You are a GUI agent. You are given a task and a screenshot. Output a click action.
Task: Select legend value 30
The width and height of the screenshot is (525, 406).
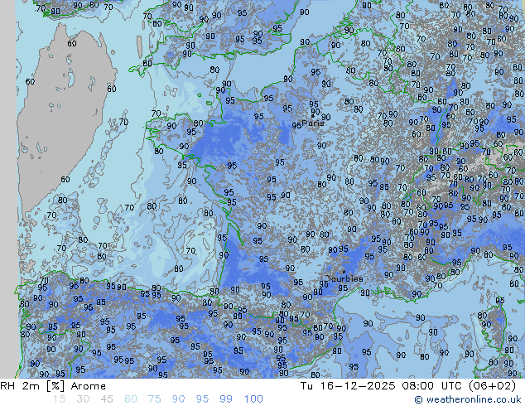pos(83,399)
